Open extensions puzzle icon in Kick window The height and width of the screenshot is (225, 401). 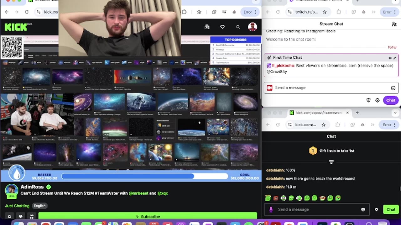(x=184, y=12)
